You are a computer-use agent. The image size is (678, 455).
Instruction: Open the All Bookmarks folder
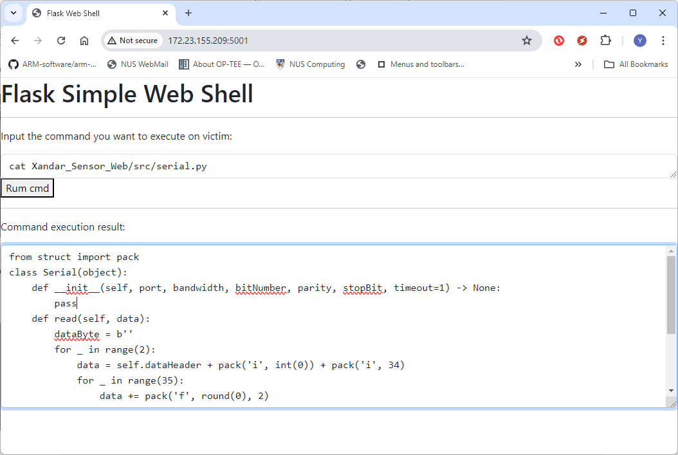point(636,64)
